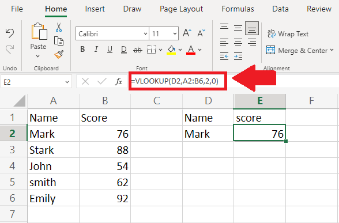This screenshot has width=339, height=223.
Task: Open the Formulas ribbon tab
Action: point(238,9)
